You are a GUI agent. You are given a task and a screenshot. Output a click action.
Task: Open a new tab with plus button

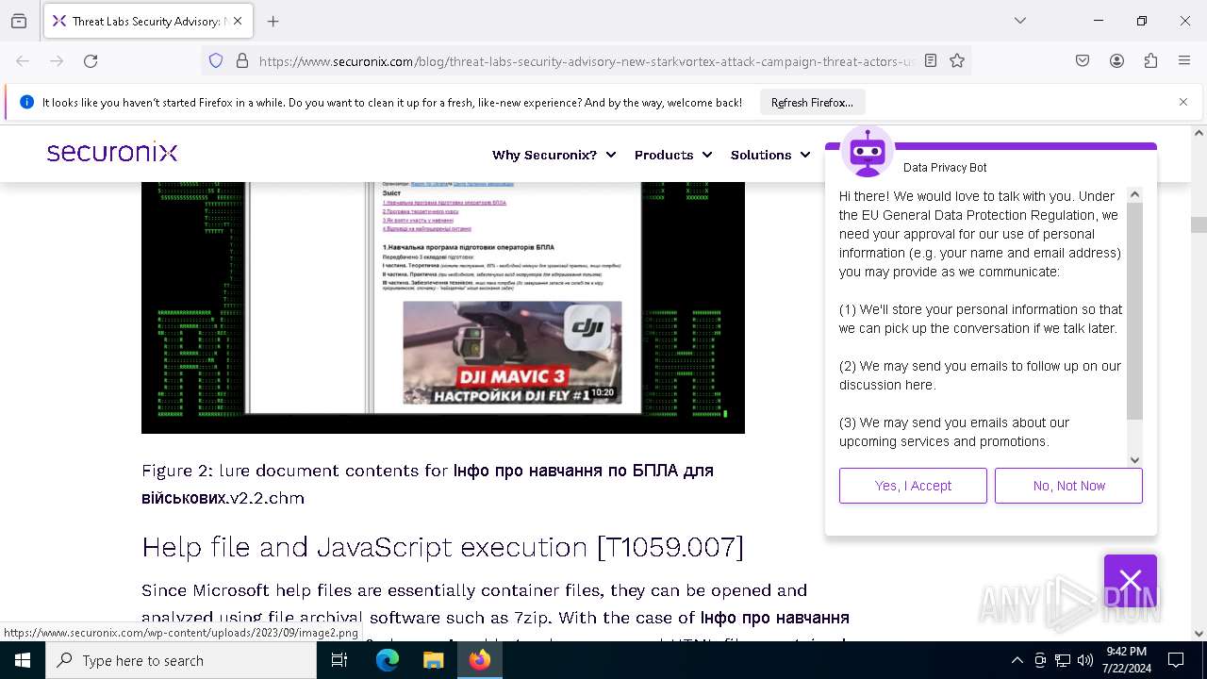coord(273,21)
